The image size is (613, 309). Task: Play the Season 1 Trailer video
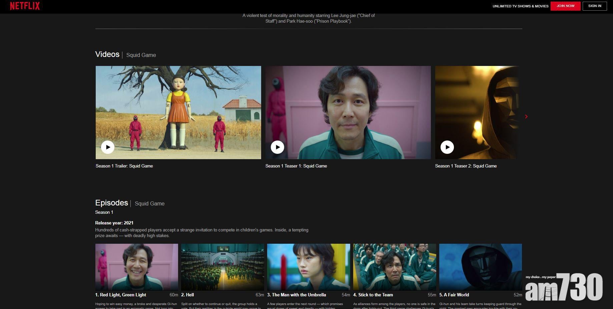click(108, 147)
